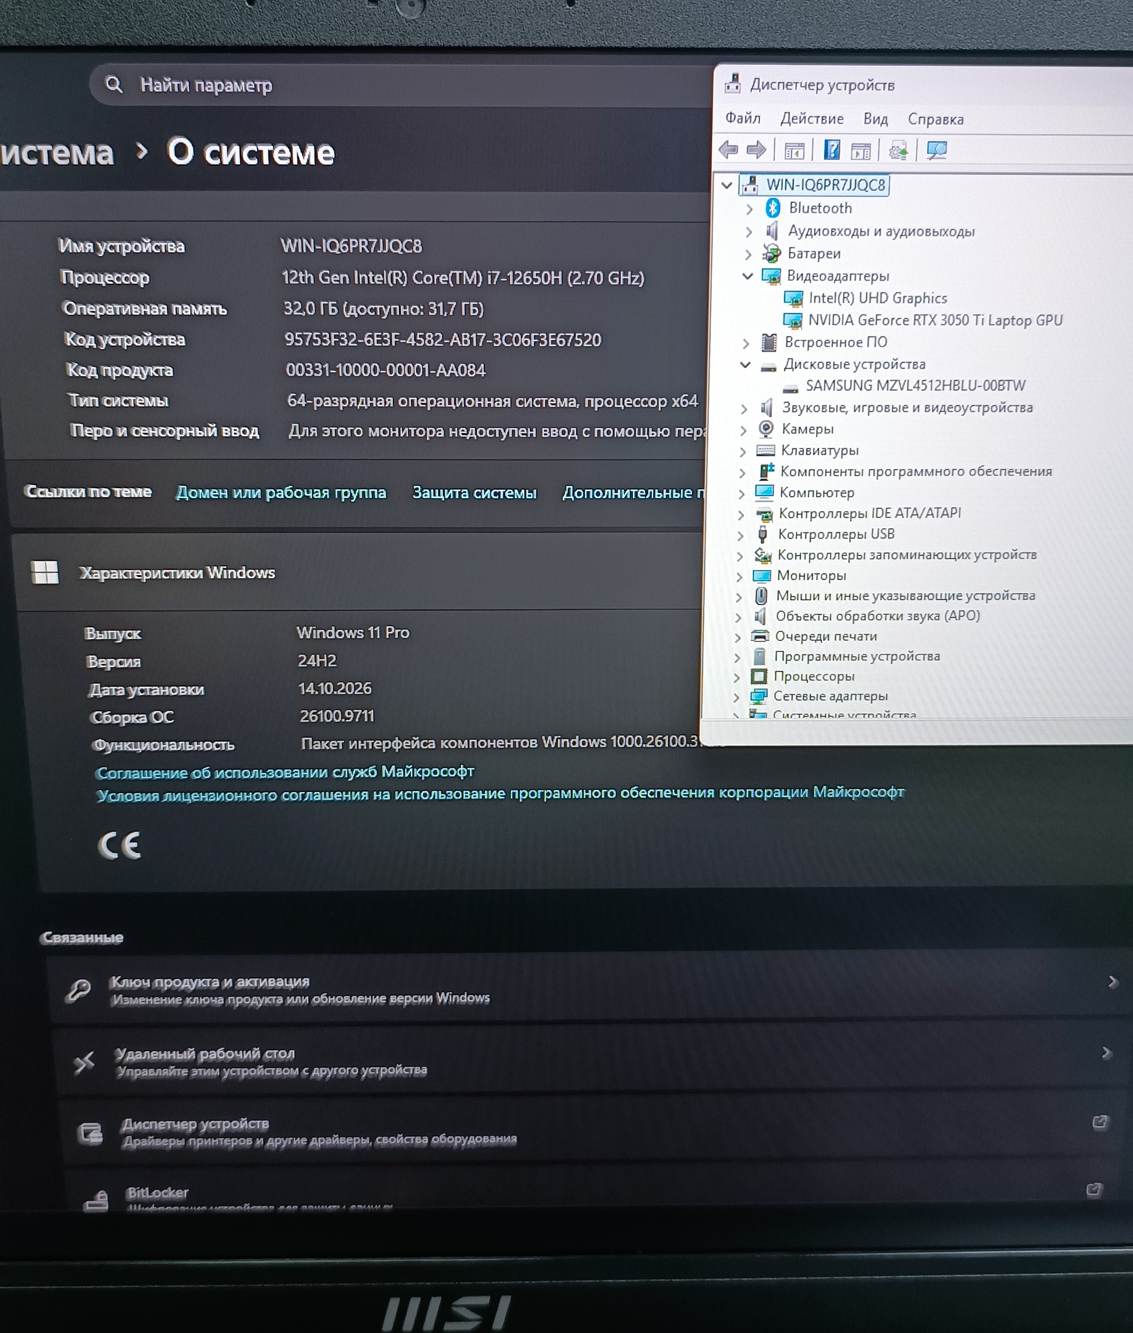Click Scan for hardware changes monitor icon
This screenshot has height=1333, width=1133.
point(937,151)
